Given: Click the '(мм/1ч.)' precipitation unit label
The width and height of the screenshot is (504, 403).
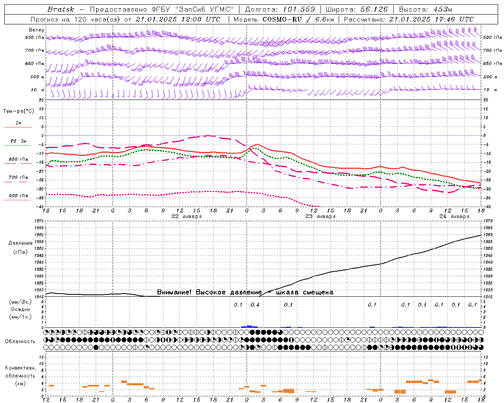Looking at the screenshot, I should pos(20,317).
